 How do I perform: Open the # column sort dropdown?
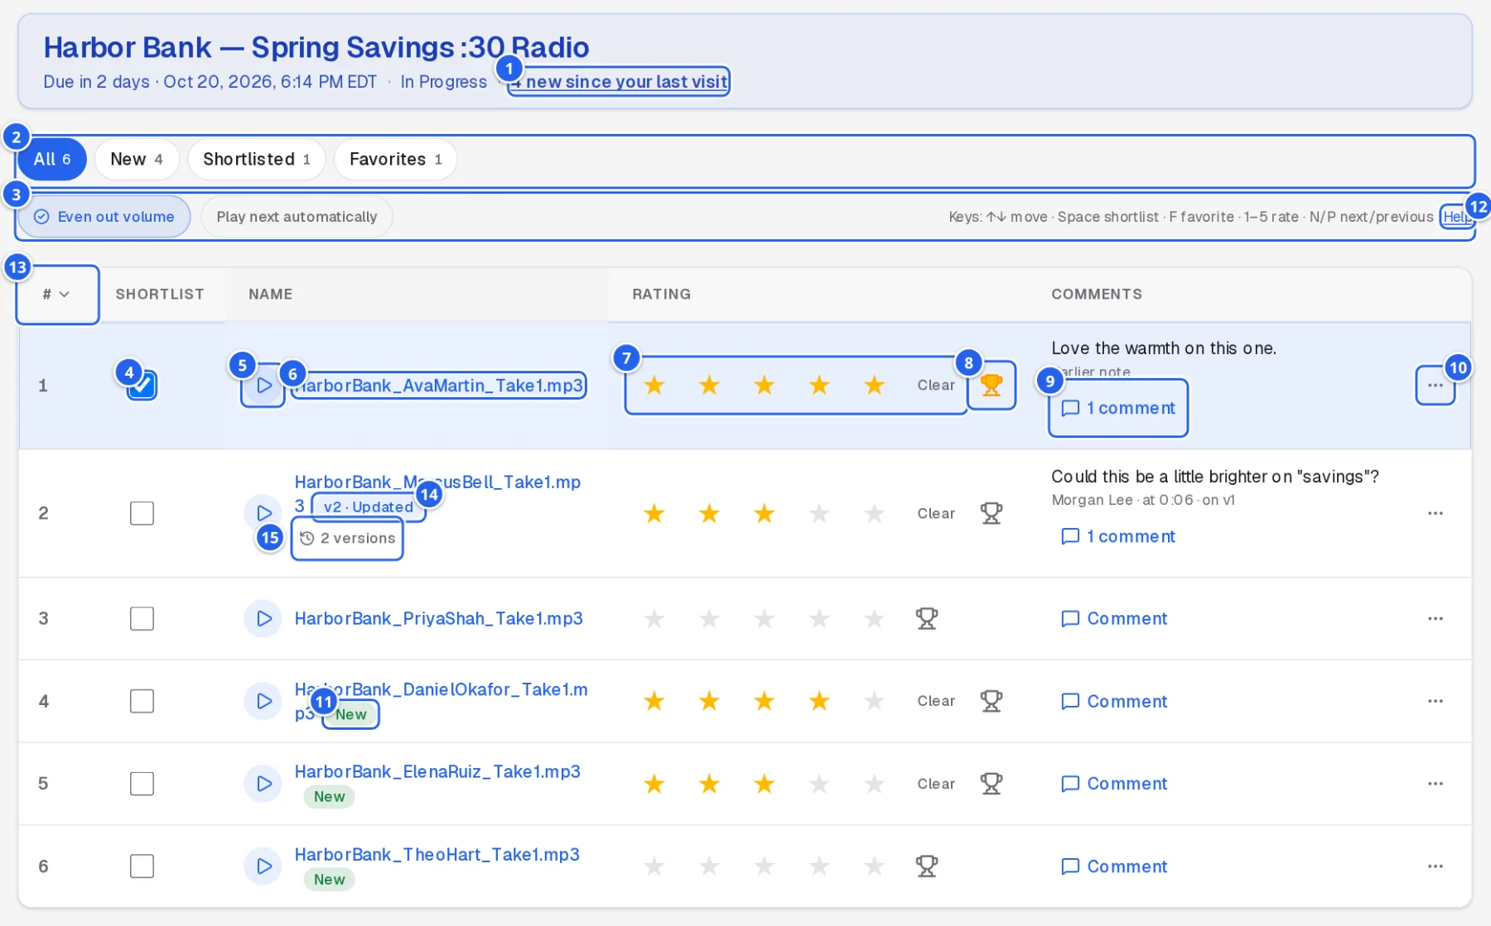tap(57, 295)
